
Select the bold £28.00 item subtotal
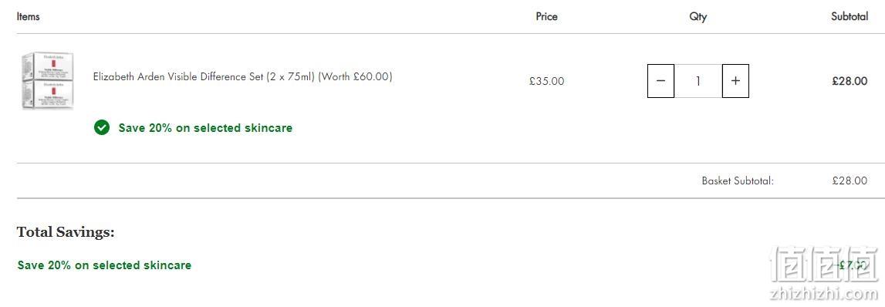[x=850, y=81]
